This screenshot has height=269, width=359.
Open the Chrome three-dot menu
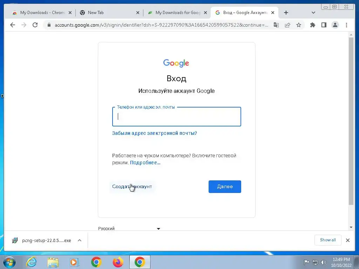(346, 25)
